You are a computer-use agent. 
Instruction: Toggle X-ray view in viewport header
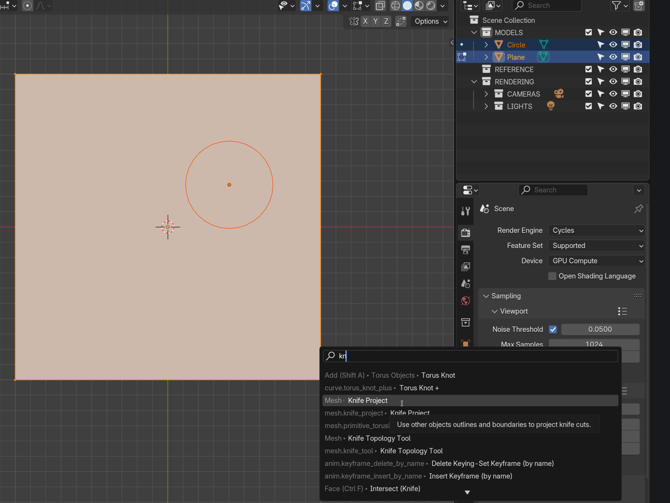[381, 6]
